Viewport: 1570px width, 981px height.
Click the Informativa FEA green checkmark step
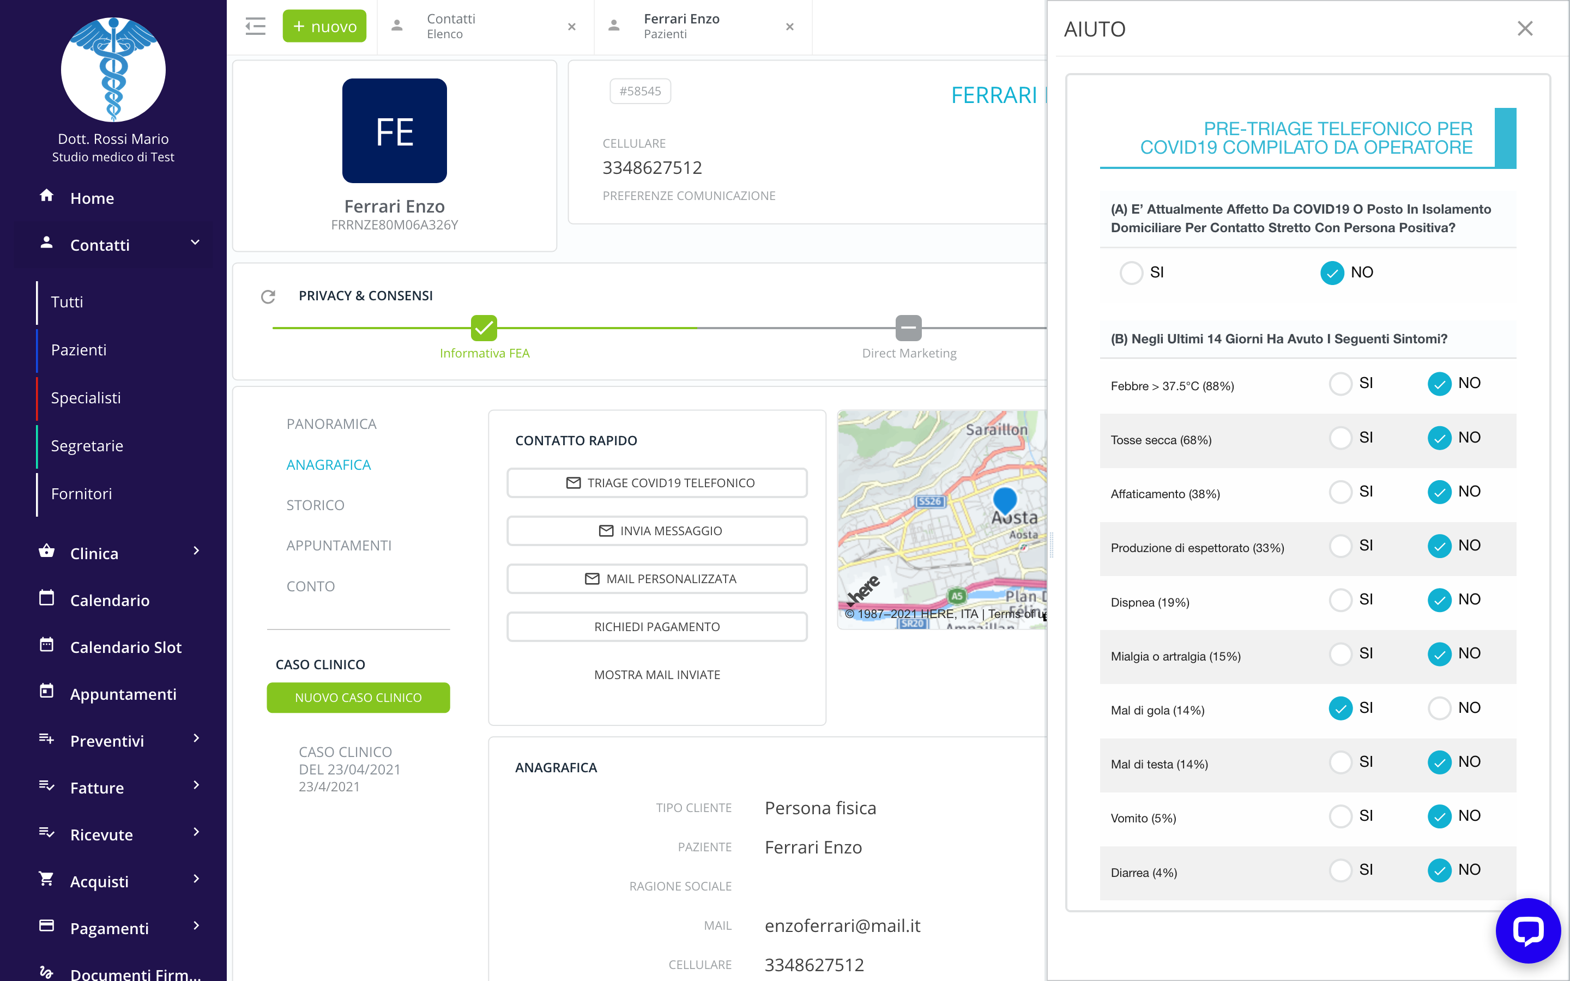[x=484, y=328]
